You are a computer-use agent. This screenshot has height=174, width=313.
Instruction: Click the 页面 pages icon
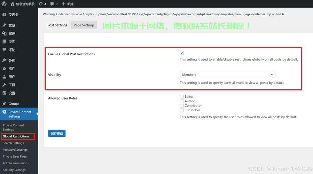(4, 41)
